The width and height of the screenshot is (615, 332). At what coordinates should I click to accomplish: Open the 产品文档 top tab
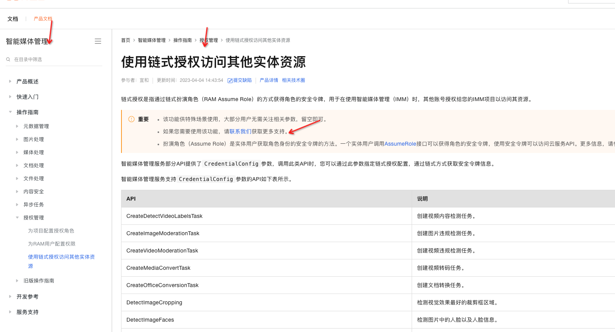pos(43,19)
